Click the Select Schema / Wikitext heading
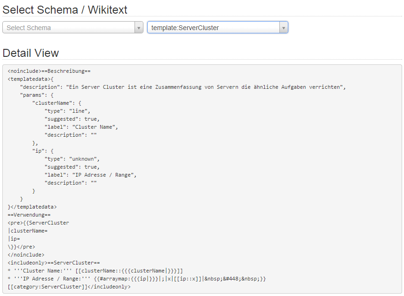Image resolution: width=404 pixels, height=296 pixels. tap(65, 10)
